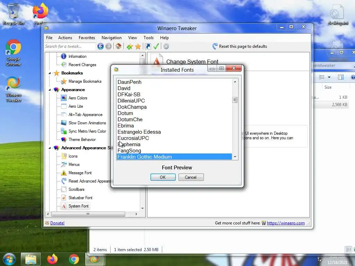The image size is (355, 266).
Task: Open the Scrollbars tweak
Action: (76, 189)
